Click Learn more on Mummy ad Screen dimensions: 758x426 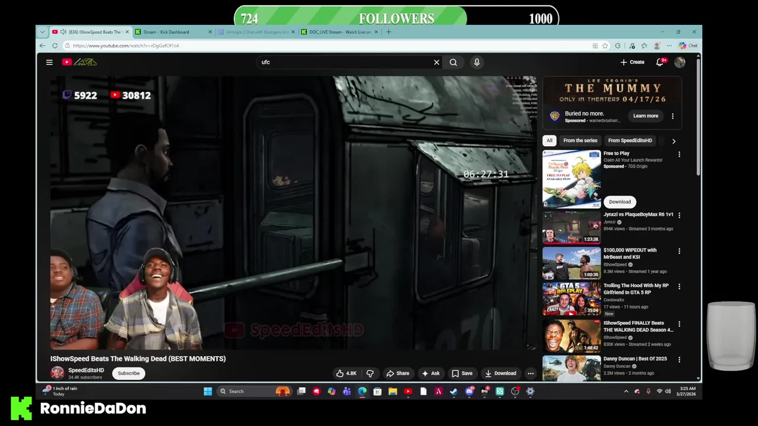[645, 116]
